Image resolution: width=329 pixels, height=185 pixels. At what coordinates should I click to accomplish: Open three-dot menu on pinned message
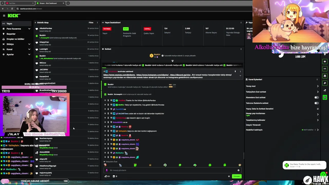[x=240, y=71]
